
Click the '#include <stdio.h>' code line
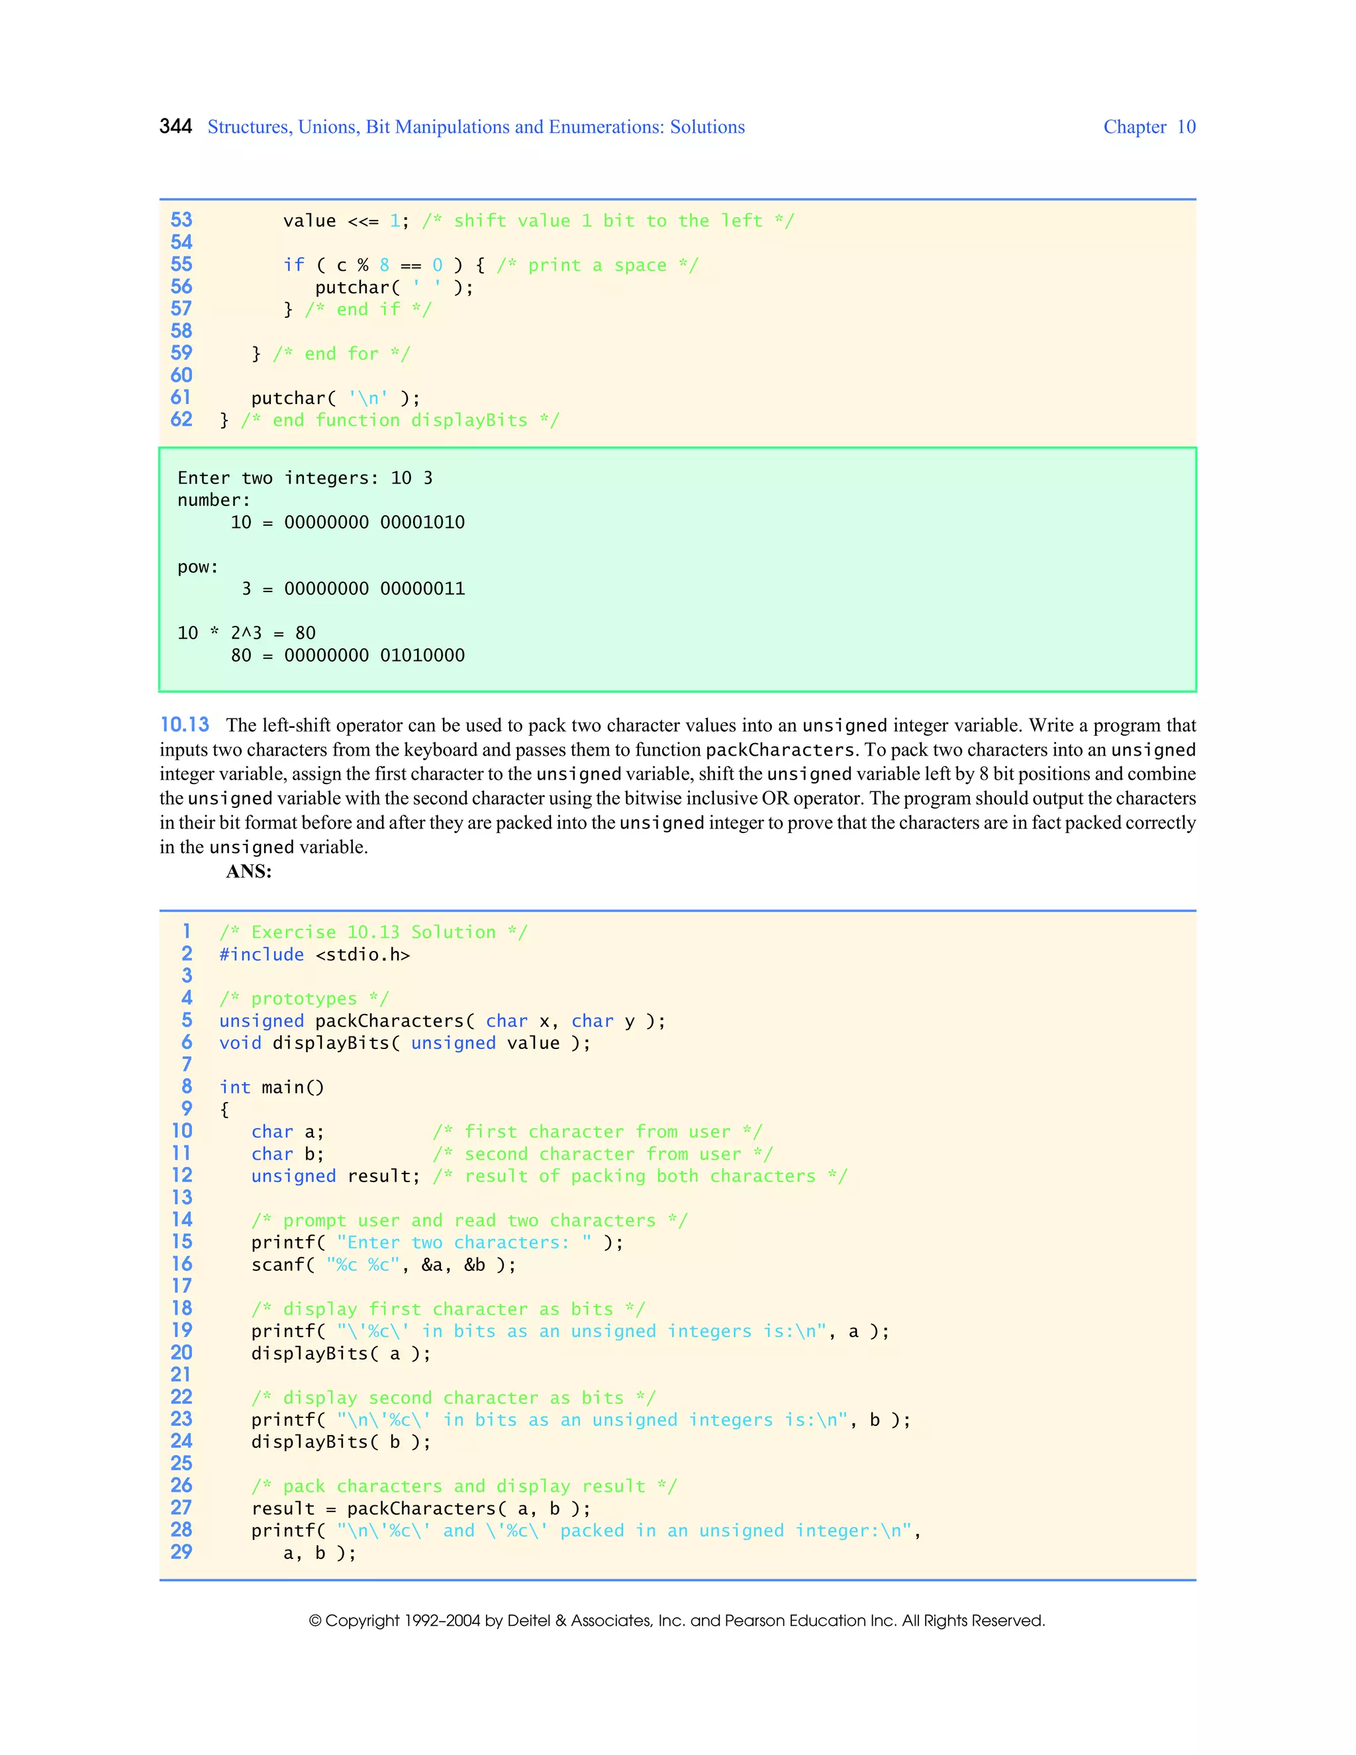pyautogui.click(x=314, y=954)
